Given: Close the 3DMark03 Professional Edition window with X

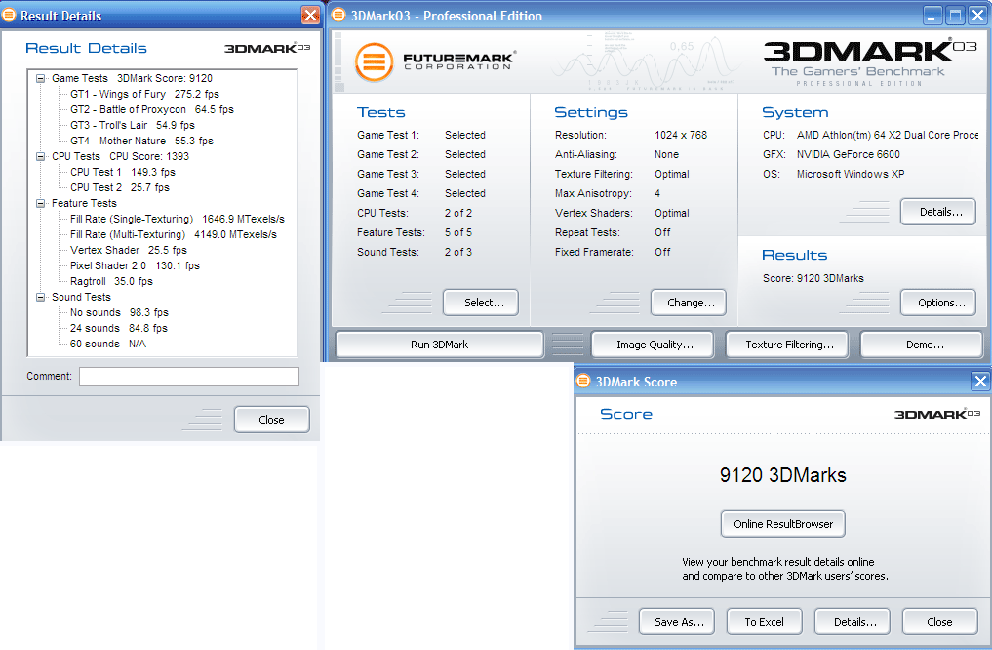Looking at the screenshot, I should click(x=977, y=16).
